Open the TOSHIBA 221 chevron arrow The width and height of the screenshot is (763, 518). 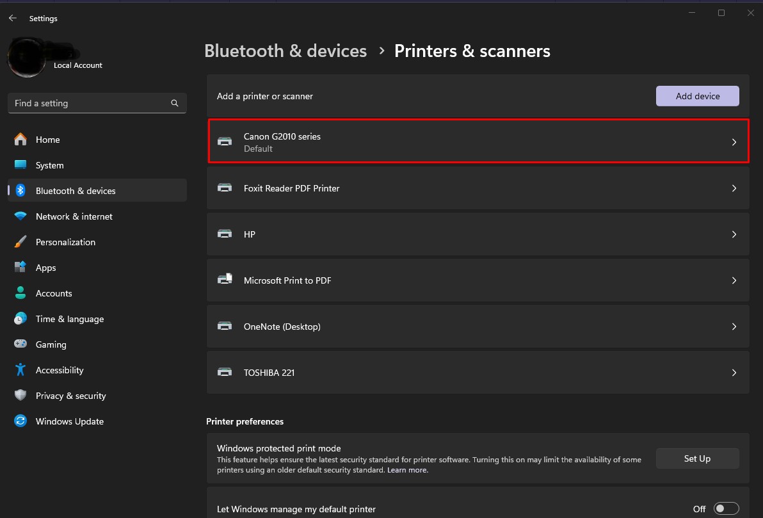point(734,373)
